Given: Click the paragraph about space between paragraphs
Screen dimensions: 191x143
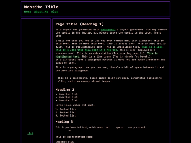Looking at the screenshot, I should click(x=110, y=69).
